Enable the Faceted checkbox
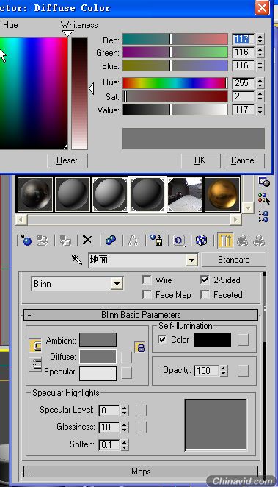 click(205, 294)
